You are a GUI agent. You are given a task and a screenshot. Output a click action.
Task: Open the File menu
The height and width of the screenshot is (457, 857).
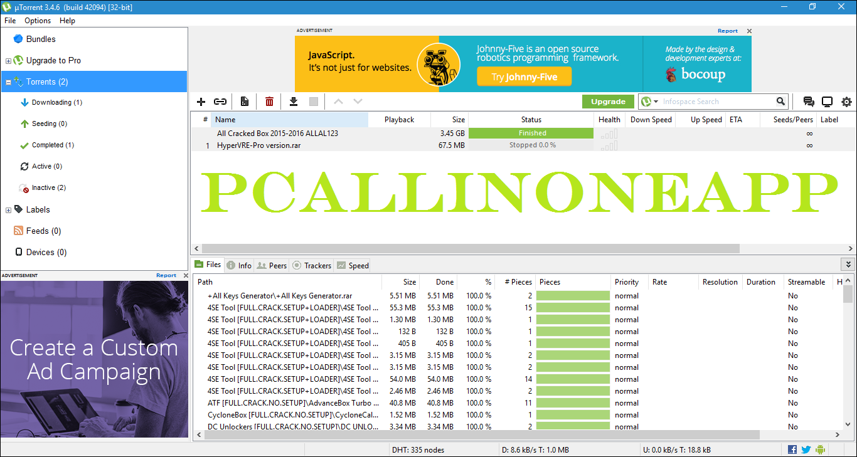click(x=10, y=20)
